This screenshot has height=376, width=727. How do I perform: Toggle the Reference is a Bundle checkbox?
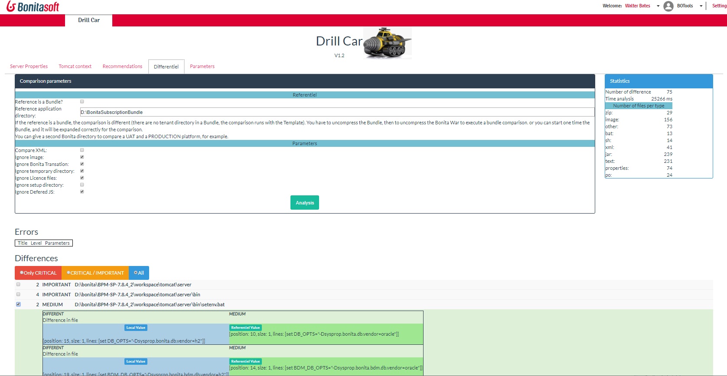[82, 102]
